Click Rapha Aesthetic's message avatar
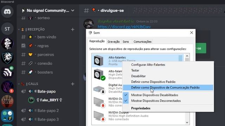Screen dimensions: 225x126 click(89, 24)
